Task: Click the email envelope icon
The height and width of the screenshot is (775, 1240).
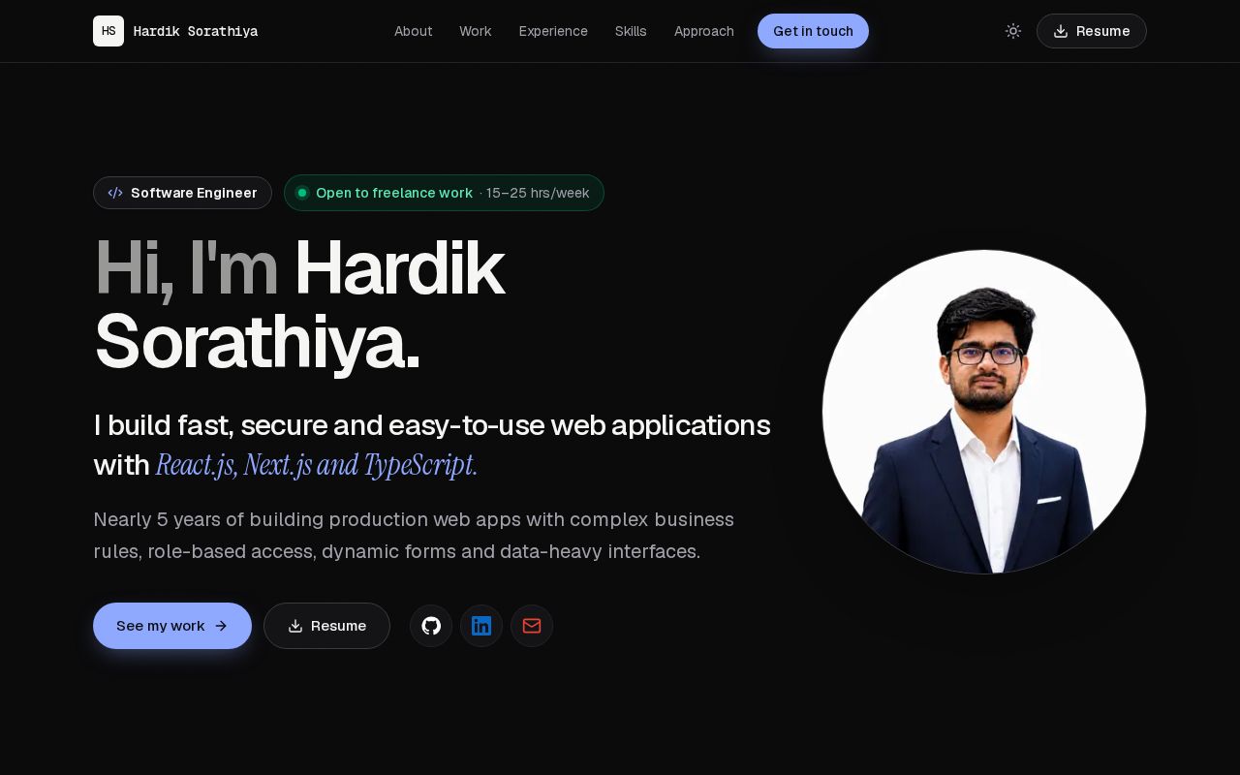Action: coord(532,626)
